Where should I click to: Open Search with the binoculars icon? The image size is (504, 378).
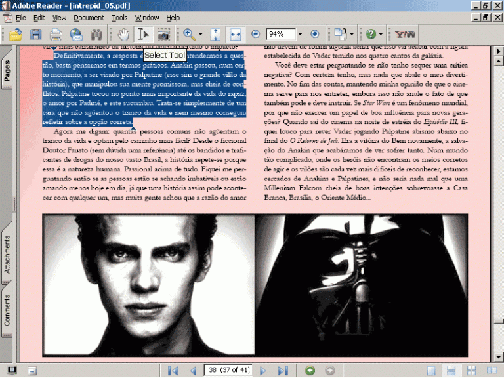coord(96,34)
